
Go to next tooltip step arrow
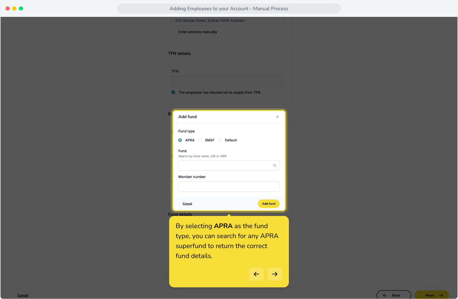coord(274,274)
